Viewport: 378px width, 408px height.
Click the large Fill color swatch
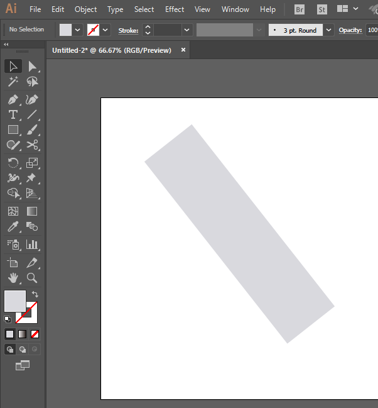point(15,300)
